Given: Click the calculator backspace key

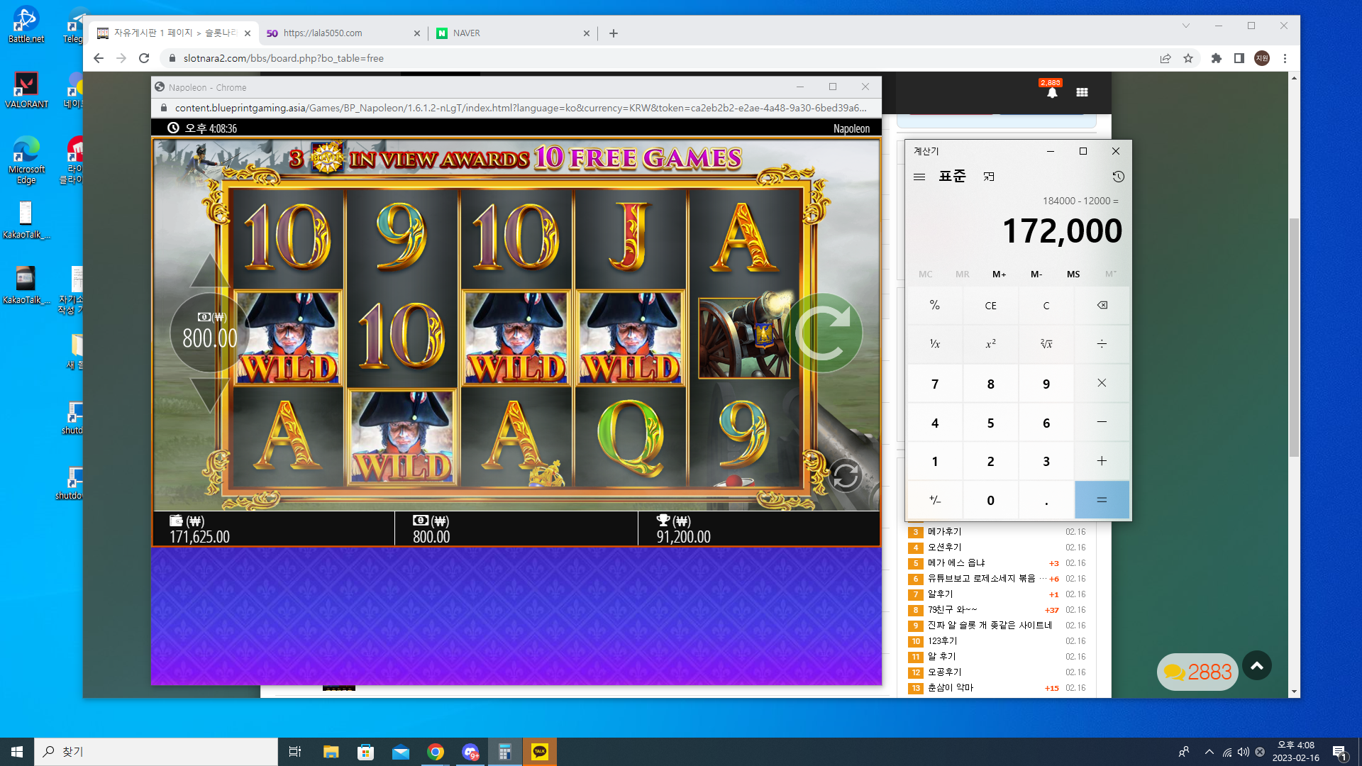Looking at the screenshot, I should pyautogui.click(x=1102, y=306).
